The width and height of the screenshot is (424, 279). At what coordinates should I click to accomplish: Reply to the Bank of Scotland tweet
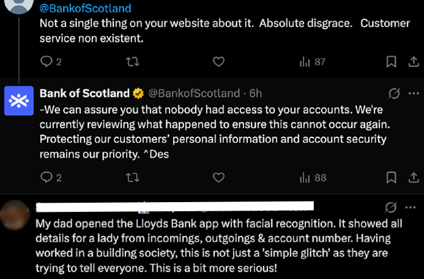click(47, 177)
